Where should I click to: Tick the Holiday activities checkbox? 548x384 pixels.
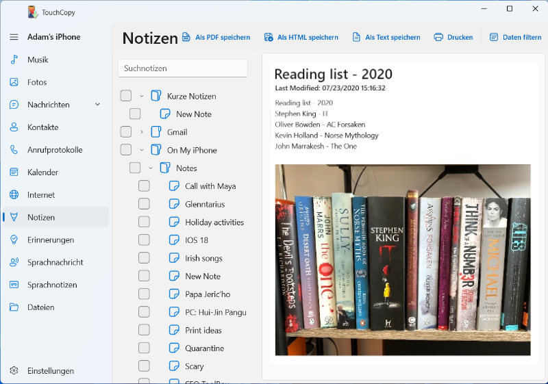[144, 222]
